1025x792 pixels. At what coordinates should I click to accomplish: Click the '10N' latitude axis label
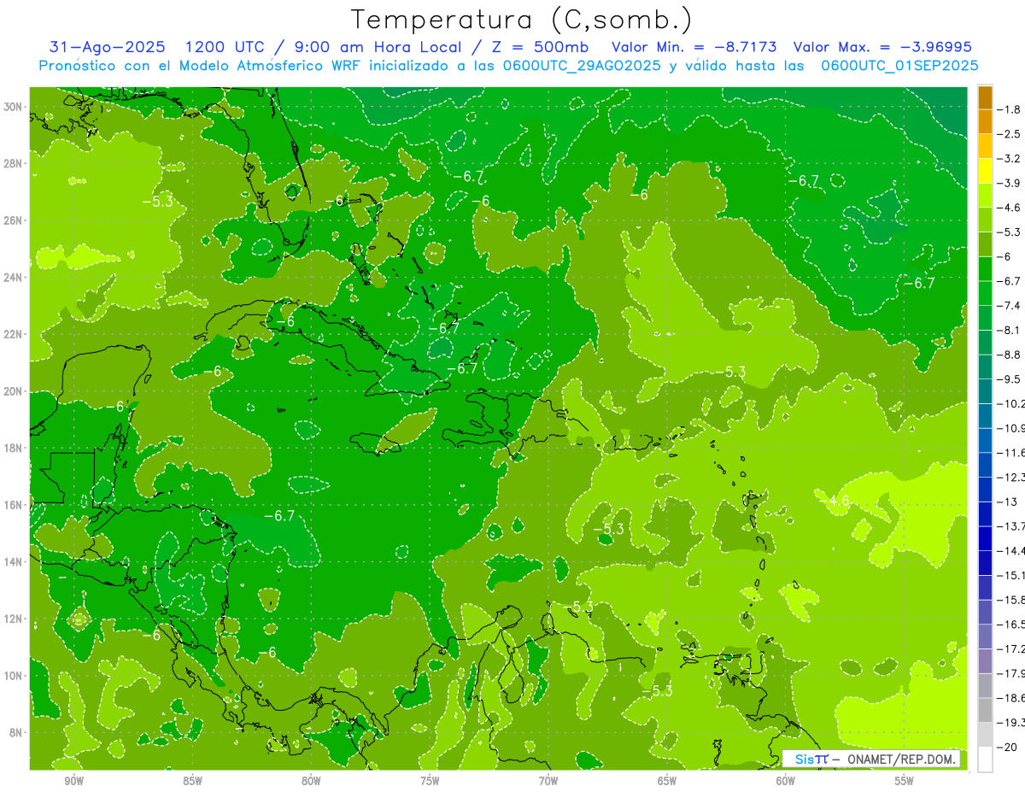(13, 676)
